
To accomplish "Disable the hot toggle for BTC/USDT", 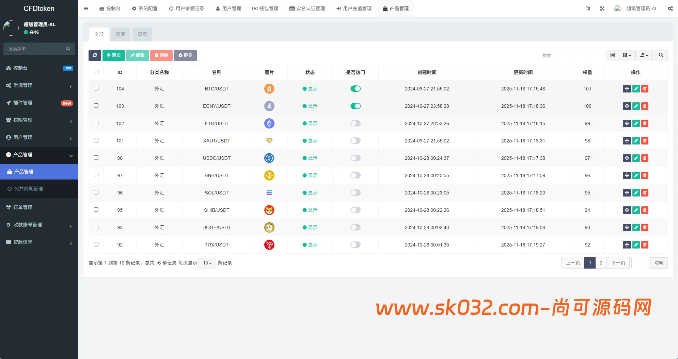I will point(355,89).
